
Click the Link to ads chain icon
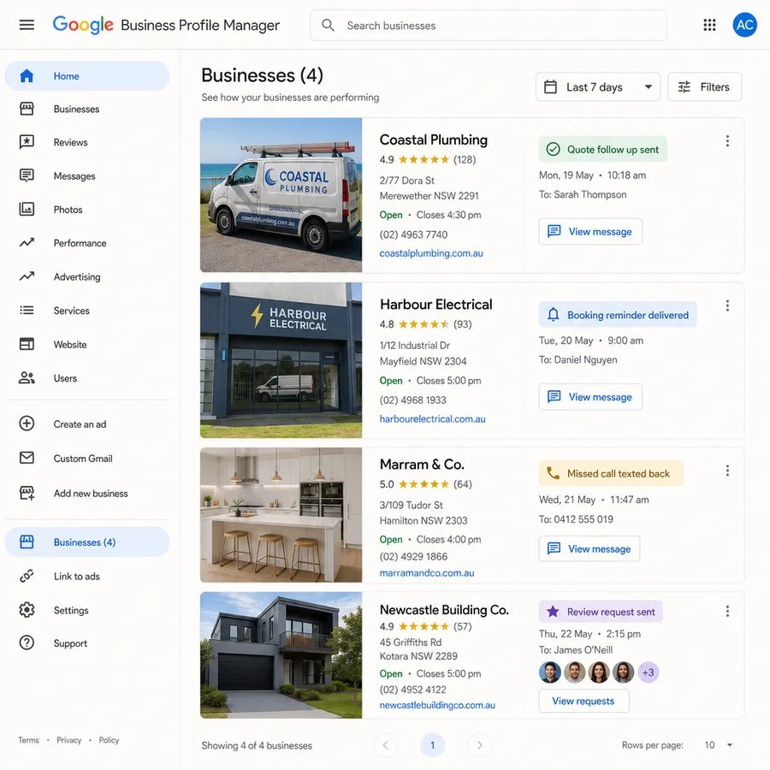27,576
